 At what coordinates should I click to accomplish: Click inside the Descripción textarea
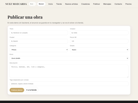click(x=69, y=71)
